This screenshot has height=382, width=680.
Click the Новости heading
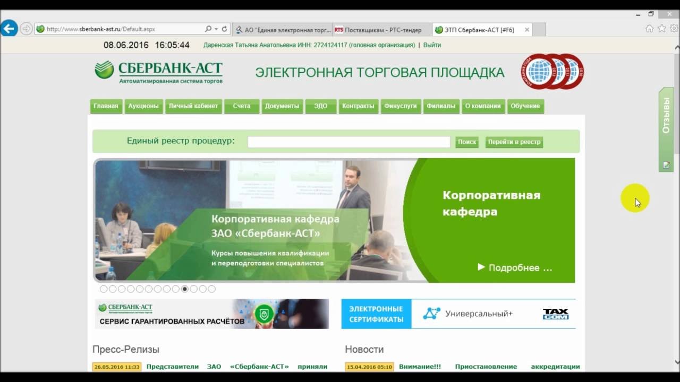point(364,350)
